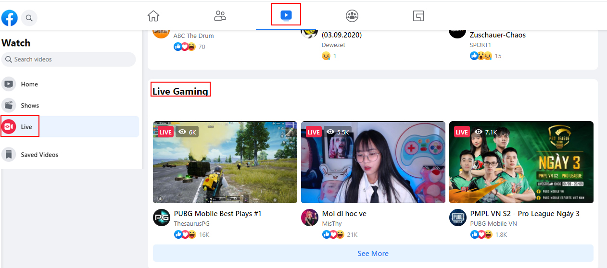Click the LIVE badge on PMPL video
The image size is (607, 268).
tap(462, 132)
